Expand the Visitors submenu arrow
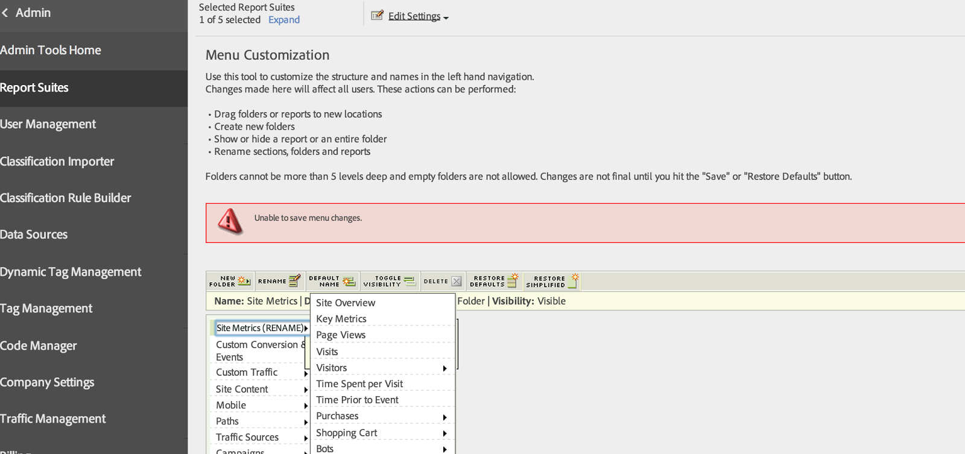965x454 pixels. point(445,368)
